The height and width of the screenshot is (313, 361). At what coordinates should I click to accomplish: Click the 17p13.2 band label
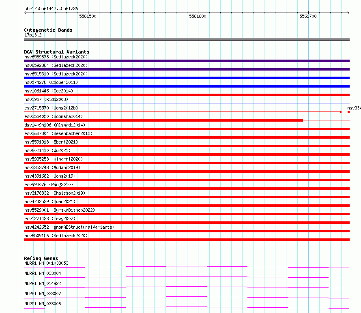(33, 35)
